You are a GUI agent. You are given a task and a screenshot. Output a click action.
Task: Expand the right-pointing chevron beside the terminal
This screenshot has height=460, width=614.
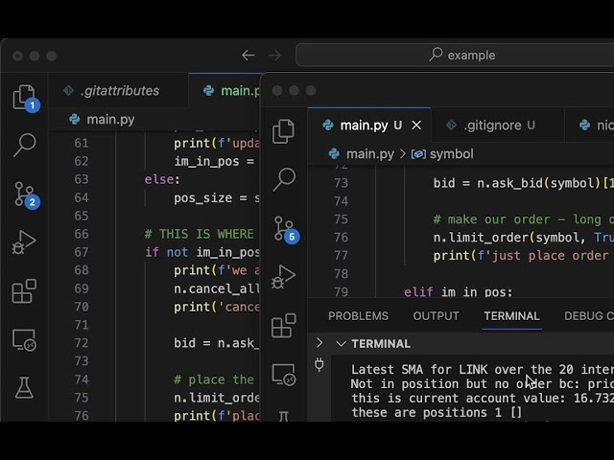click(319, 343)
